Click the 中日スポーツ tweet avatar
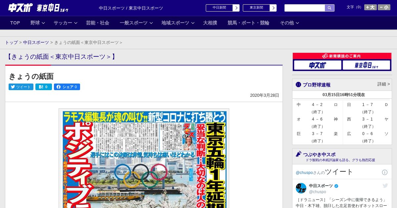397x208 pixels. click(x=301, y=188)
